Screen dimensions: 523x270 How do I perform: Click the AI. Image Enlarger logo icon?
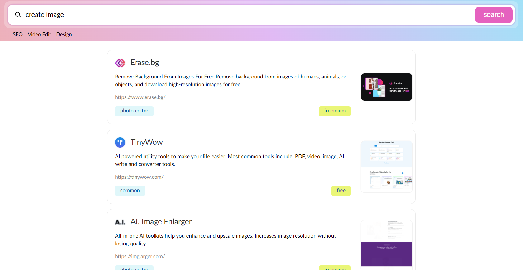[x=120, y=222]
